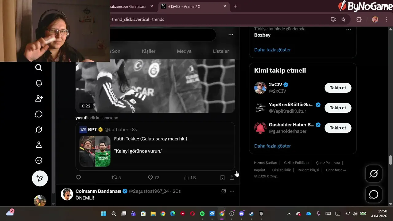Follow 2xCIV with Takip et
This screenshot has width=393, height=221.
(338, 88)
